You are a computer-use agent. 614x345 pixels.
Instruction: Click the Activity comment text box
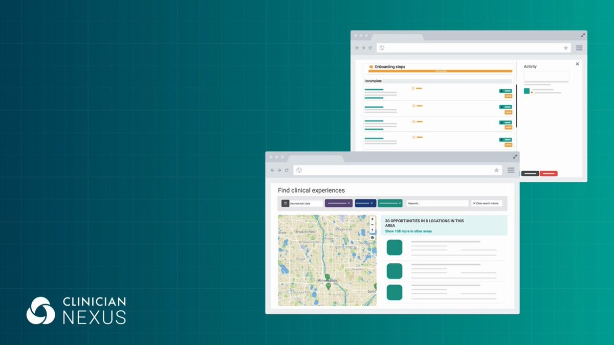[x=546, y=76]
